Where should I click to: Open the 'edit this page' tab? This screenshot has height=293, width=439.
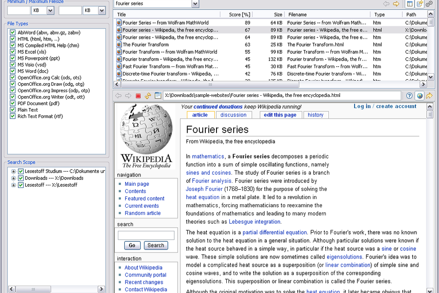point(280,115)
